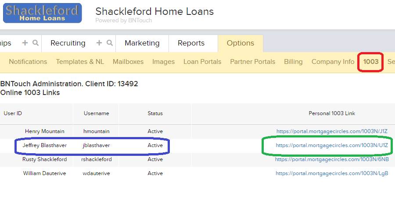Screen dimensions: 395x197
Task: Click the Shackleford Home Loans logo
Action: pos(42,13)
